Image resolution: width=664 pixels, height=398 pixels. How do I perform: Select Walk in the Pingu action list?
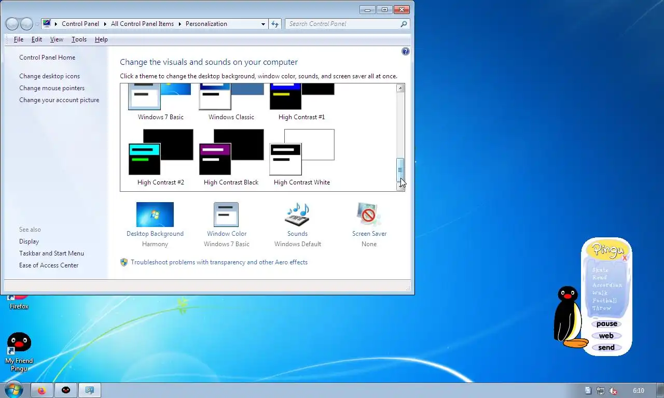[599, 293]
